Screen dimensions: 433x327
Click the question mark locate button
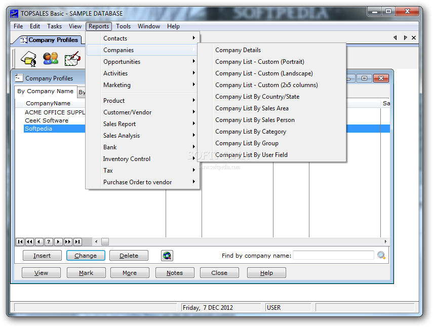49,242
